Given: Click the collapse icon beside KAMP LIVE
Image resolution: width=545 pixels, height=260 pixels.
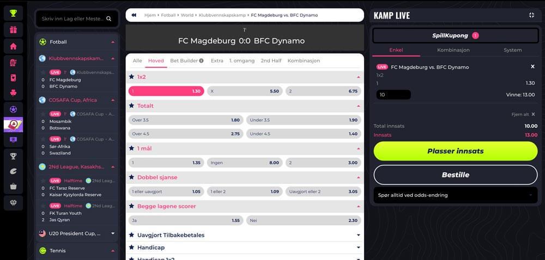Looking at the screenshot, I should coord(531,15).
